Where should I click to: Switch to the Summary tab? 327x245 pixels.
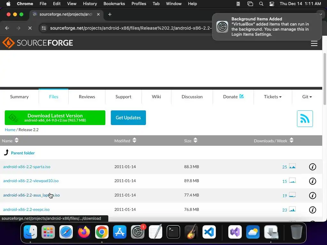tap(19, 97)
